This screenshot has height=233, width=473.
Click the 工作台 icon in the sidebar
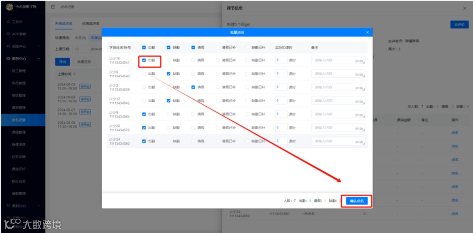[8, 22]
